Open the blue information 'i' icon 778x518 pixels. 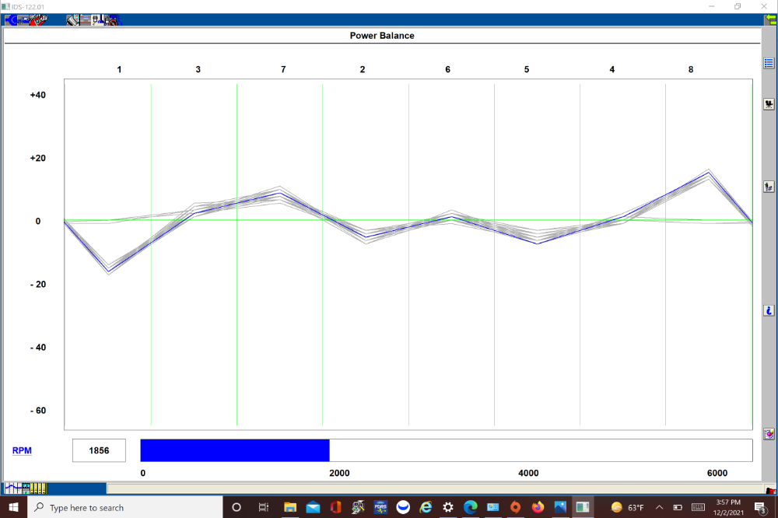[769, 310]
